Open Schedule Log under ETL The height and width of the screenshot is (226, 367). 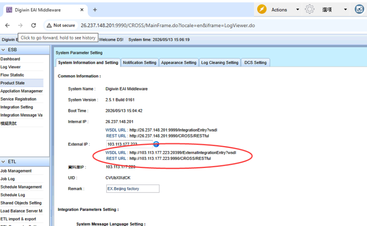point(13,195)
